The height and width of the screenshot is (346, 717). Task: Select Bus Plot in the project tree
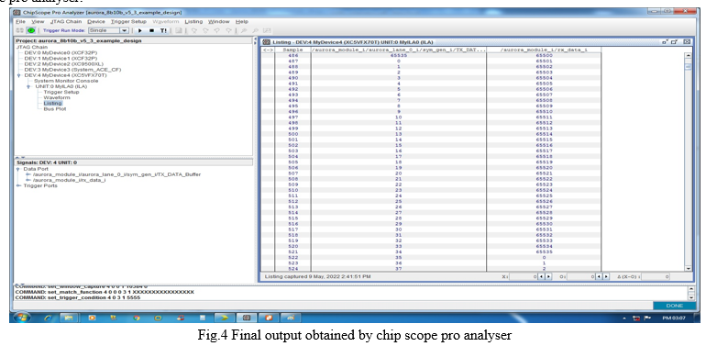pos(55,109)
